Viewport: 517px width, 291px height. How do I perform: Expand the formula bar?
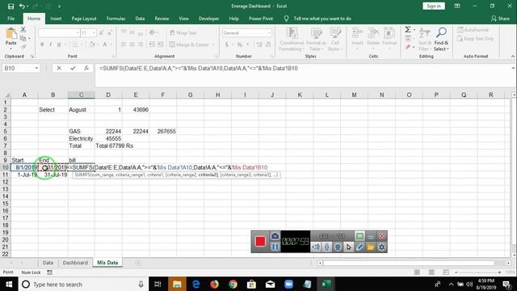tap(513, 68)
